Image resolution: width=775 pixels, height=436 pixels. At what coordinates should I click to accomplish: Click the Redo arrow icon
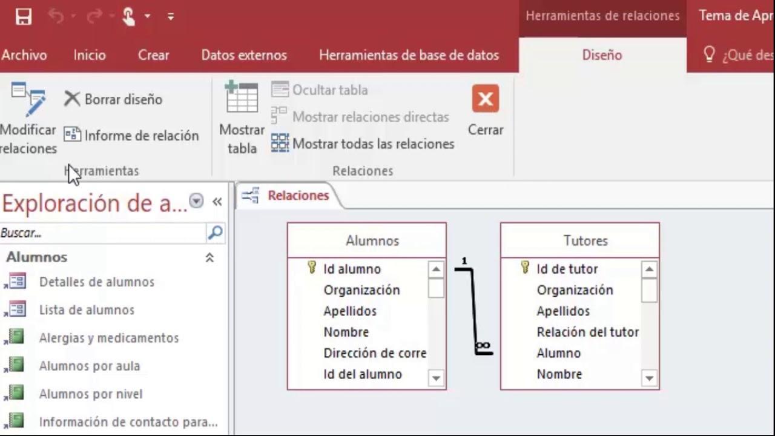pyautogui.click(x=94, y=16)
